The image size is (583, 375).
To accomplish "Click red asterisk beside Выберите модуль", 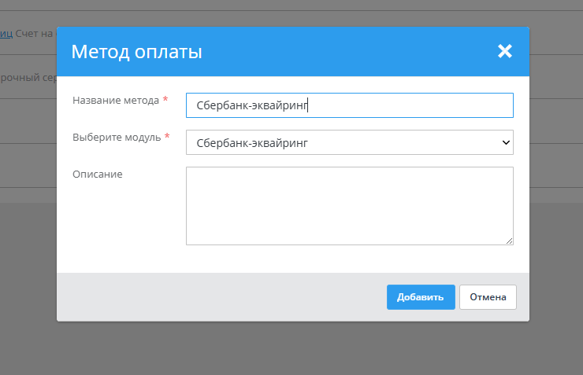I will click(x=167, y=138).
